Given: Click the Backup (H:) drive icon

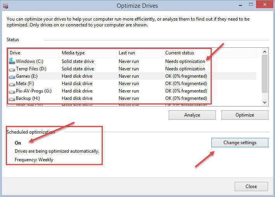Looking at the screenshot, I should click(x=12, y=99).
